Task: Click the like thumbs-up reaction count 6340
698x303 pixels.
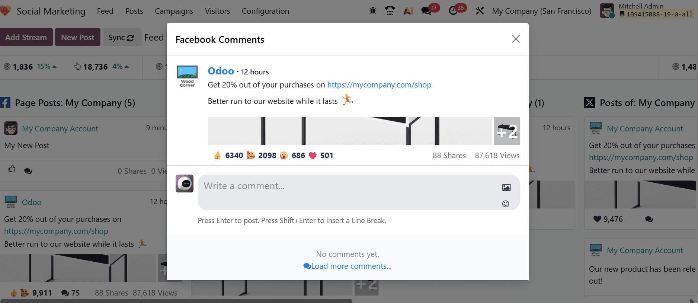Action: (x=228, y=156)
